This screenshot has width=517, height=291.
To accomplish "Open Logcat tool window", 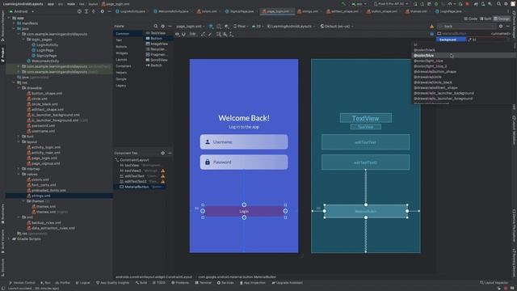I will pos(82,283).
